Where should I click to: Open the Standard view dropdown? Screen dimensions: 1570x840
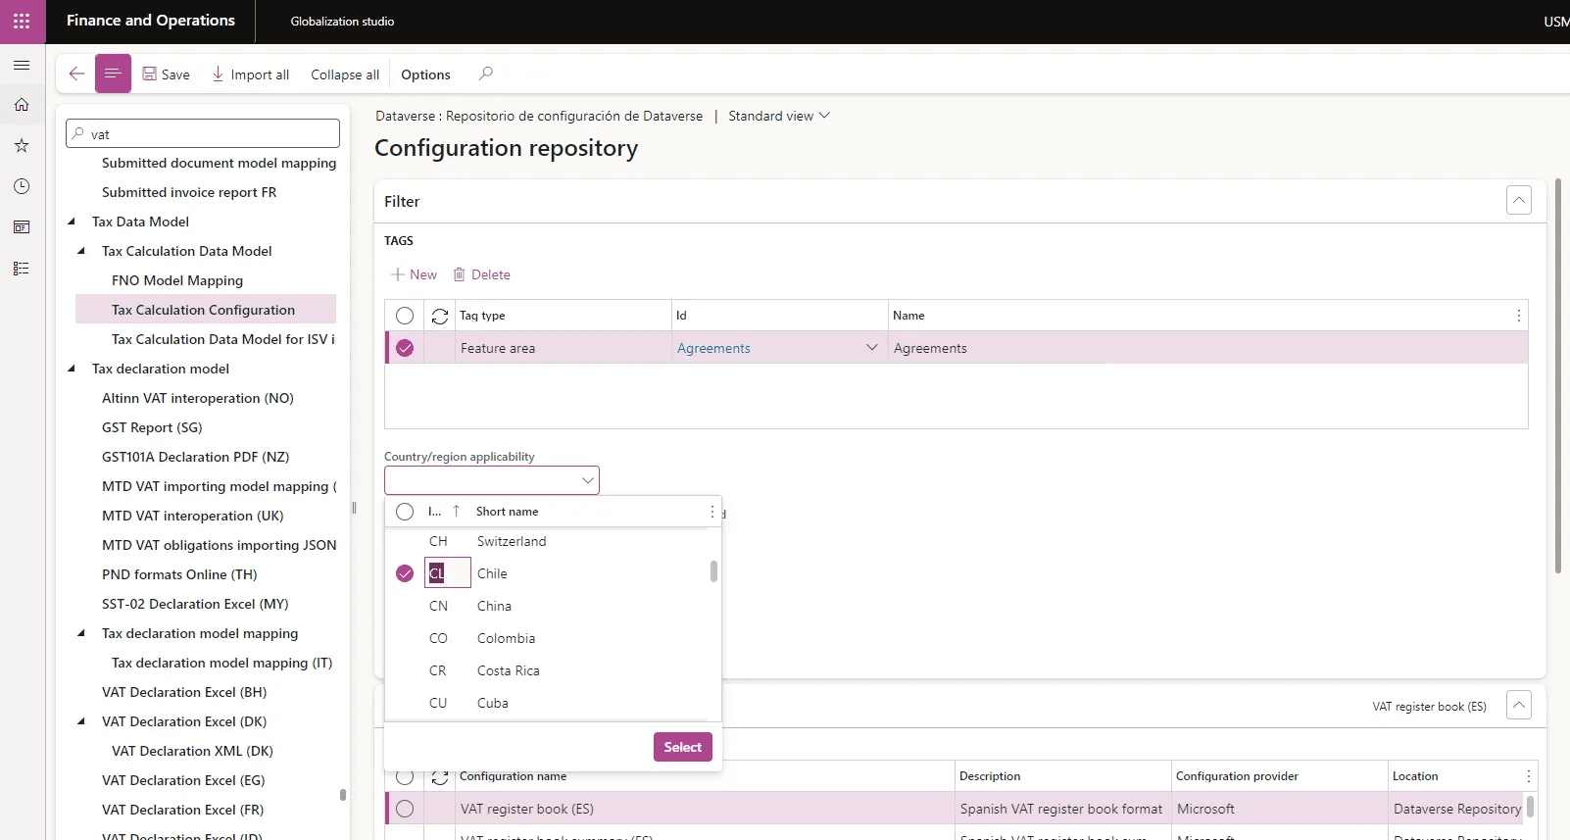tap(779, 116)
